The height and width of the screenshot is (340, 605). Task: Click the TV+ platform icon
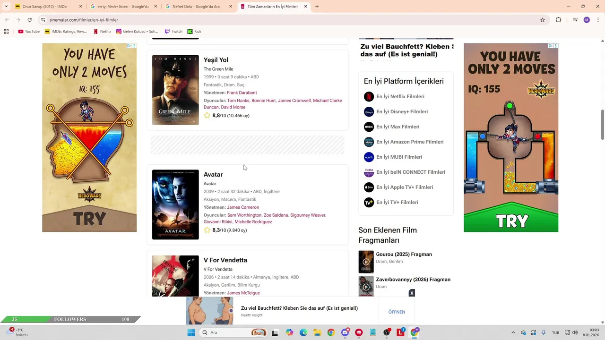click(369, 202)
